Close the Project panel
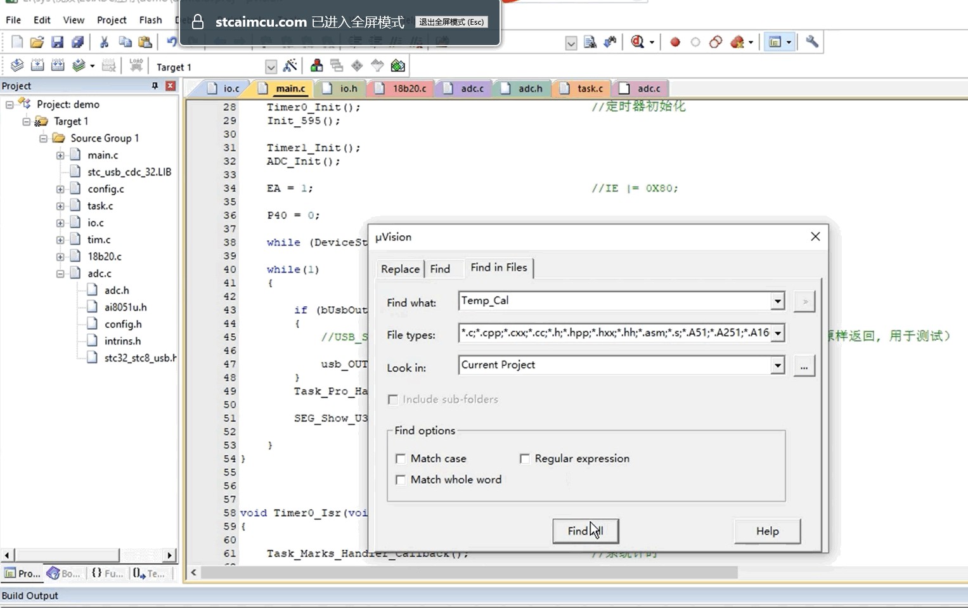 171,86
